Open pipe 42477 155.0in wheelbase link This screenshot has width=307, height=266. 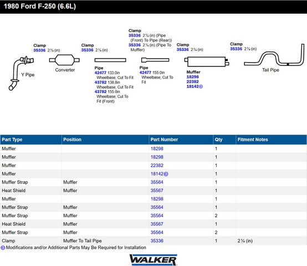tap(145, 73)
